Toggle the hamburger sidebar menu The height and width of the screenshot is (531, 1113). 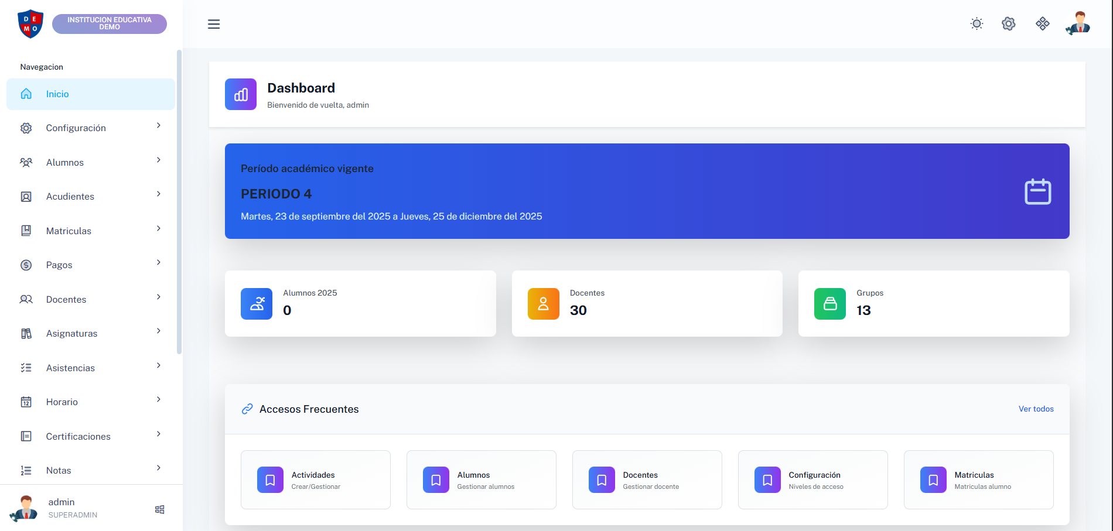214,24
